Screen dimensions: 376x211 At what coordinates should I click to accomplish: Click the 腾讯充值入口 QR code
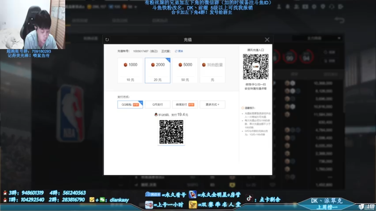(255, 67)
